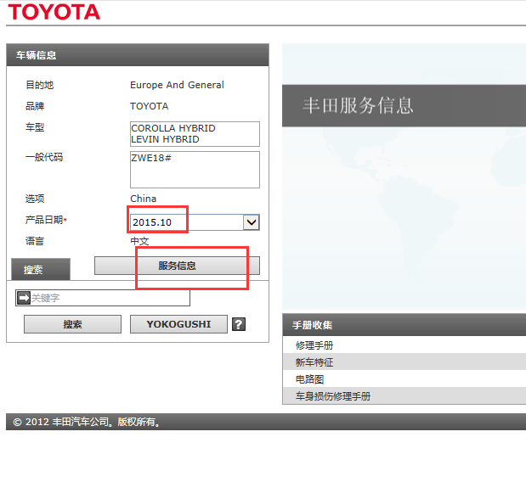Select COROLLA HYBRID in the 车型 list
The height and width of the screenshot is (482, 526).
coord(173,128)
